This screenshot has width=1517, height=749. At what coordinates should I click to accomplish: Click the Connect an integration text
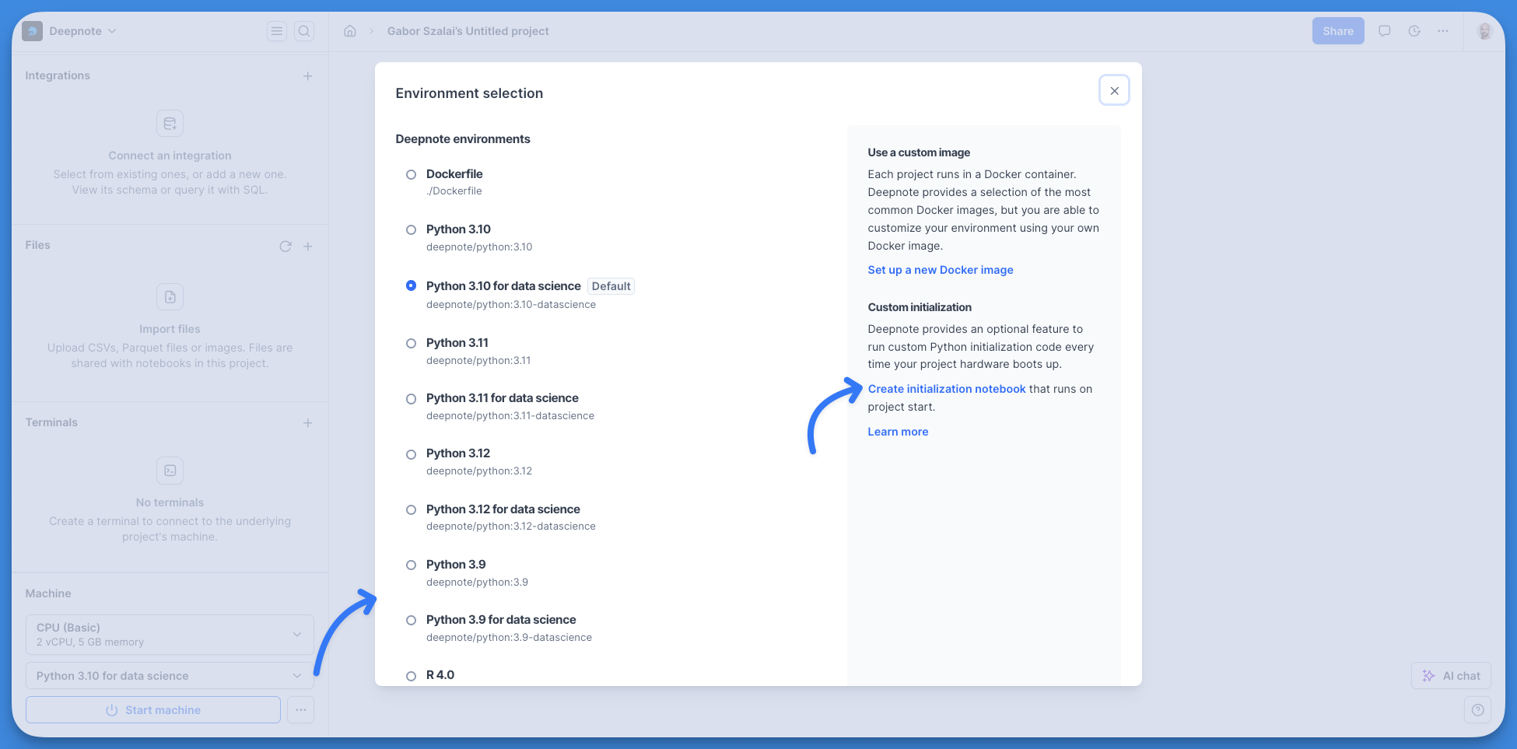pyautogui.click(x=170, y=156)
